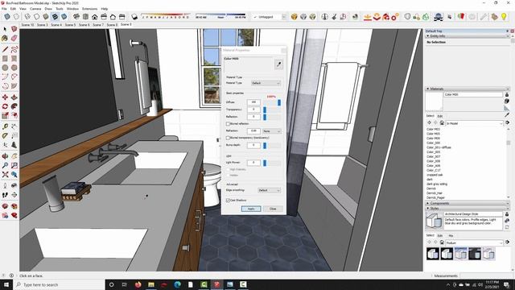This screenshot has height=290, width=515.
Task: Click the Windows Start button
Action: 6,284
